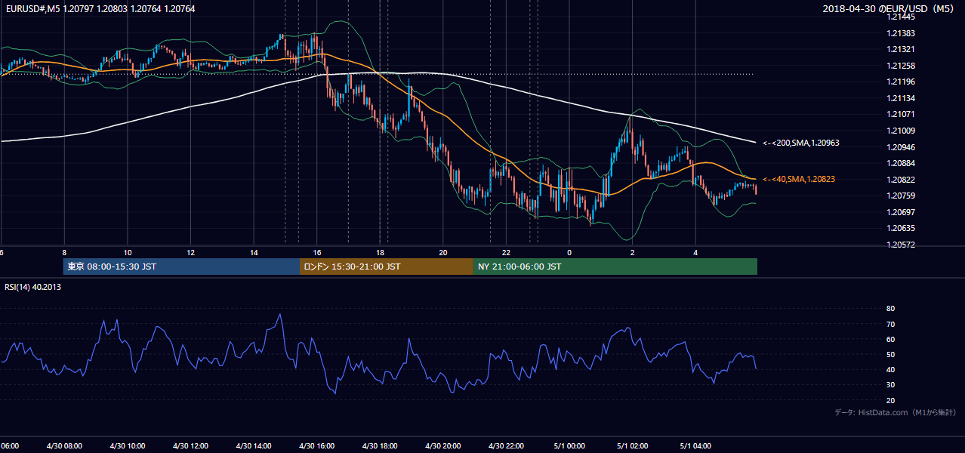Click the 4/30 08:00 bottom time label
The image size is (965, 453).
tap(63, 445)
